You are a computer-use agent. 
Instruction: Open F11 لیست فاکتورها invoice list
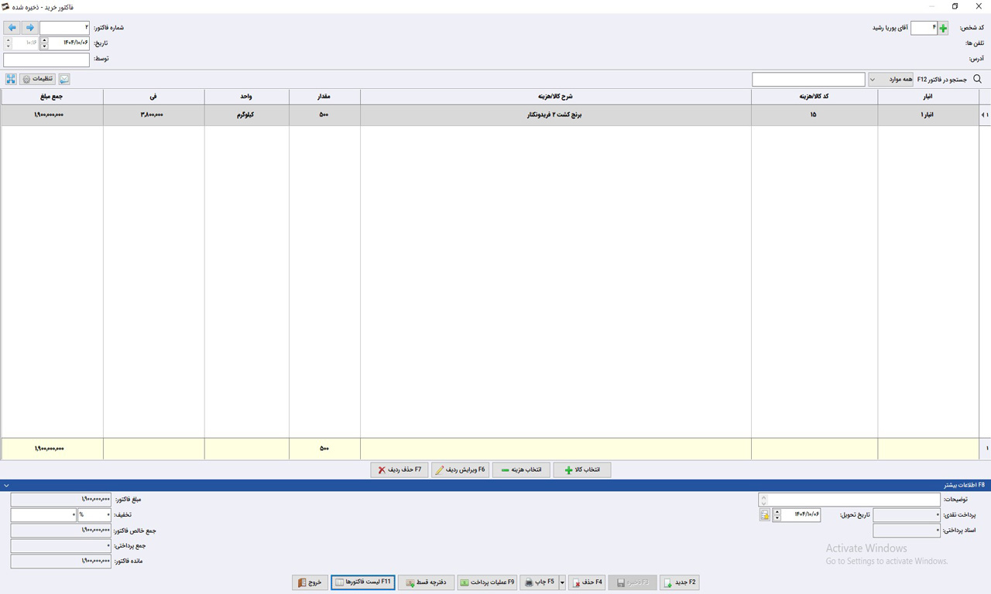363,582
